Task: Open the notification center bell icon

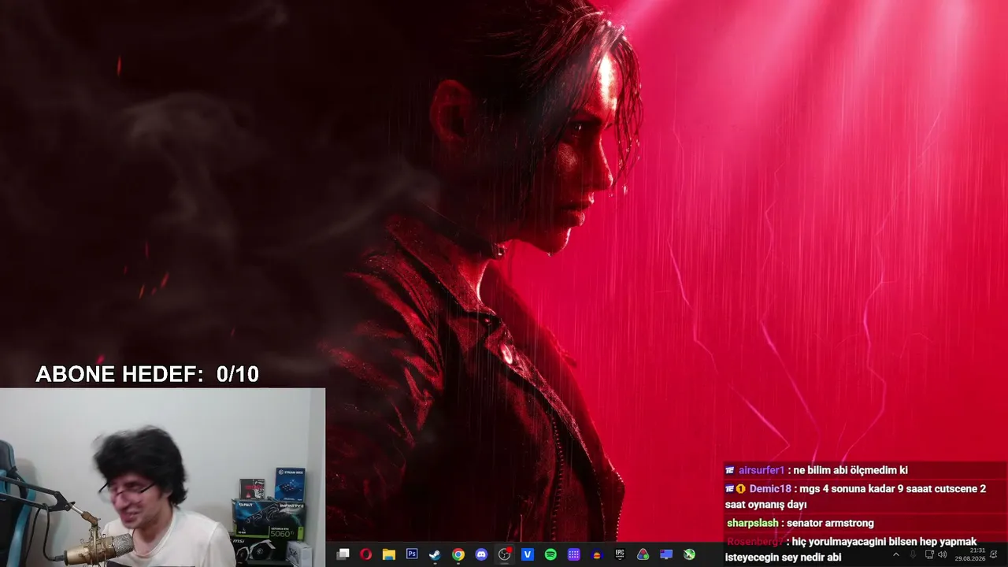Action: coord(994,554)
